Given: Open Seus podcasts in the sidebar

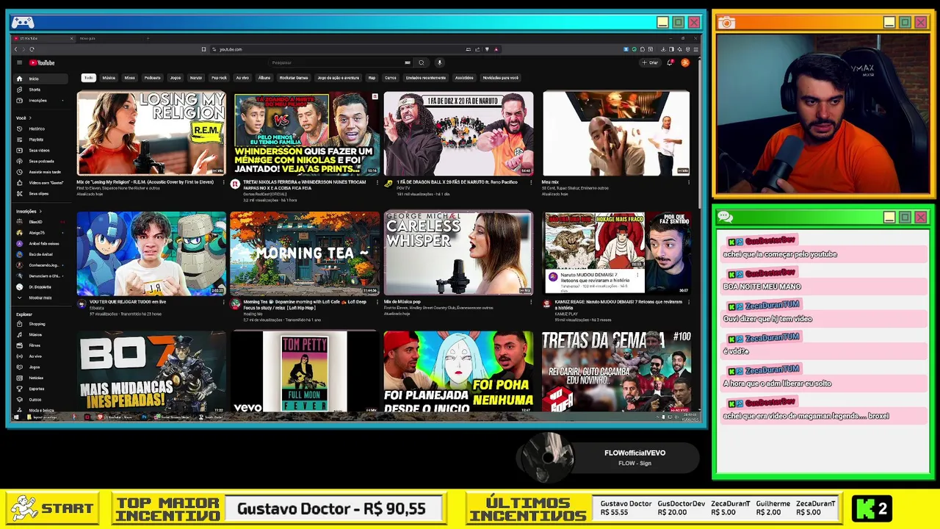Looking at the screenshot, I should (40, 161).
